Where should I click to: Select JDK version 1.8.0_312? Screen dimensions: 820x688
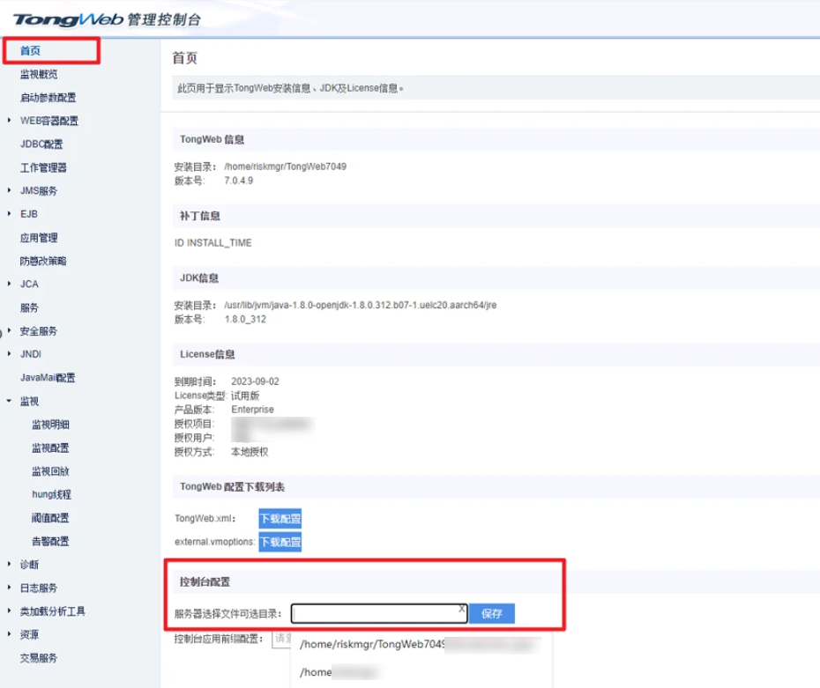(245, 319)
